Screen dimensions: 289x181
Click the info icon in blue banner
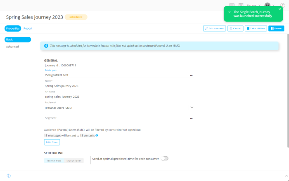46,46
